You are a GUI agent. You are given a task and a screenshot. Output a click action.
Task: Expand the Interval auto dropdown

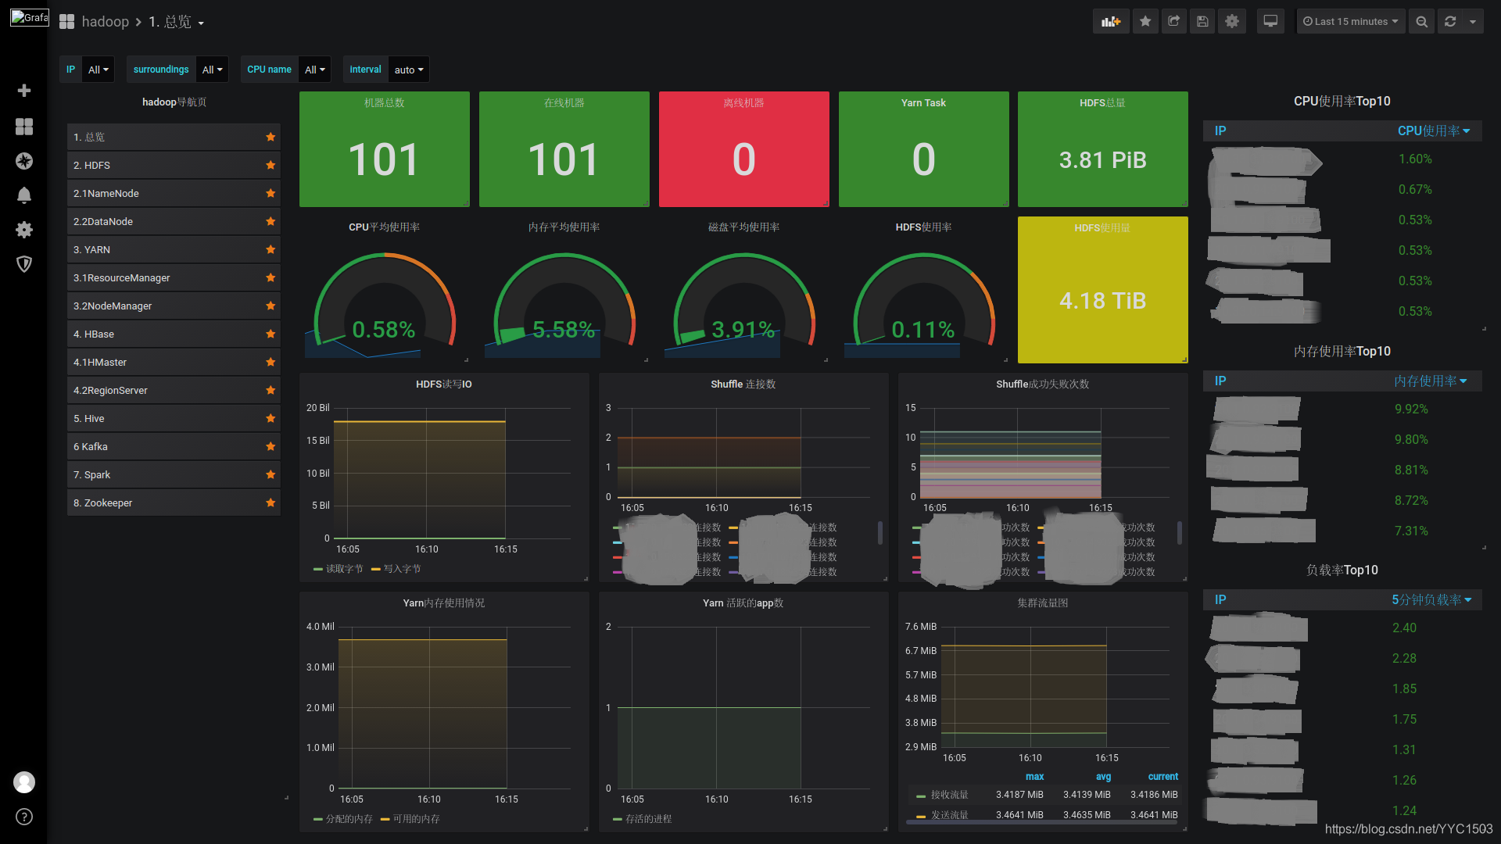click(x=409, y=70)
